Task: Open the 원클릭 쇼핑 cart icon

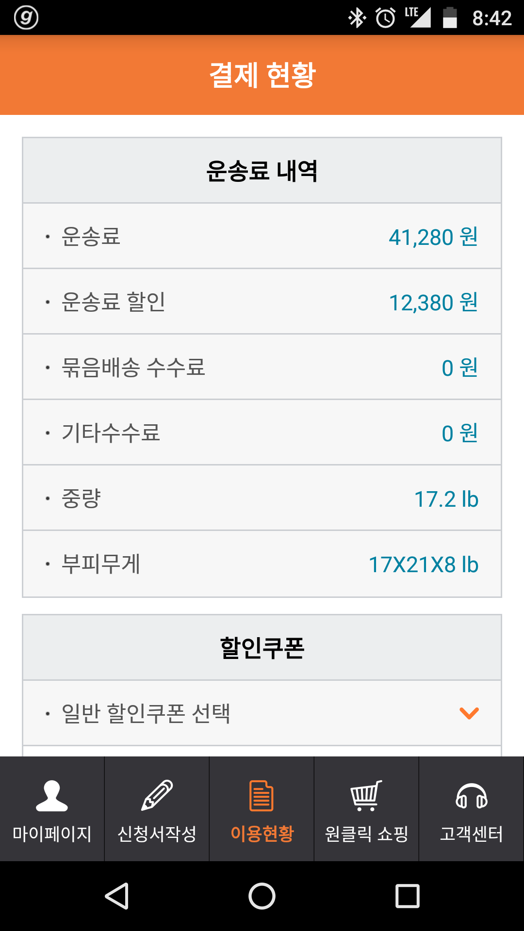Action: pos(366,796)
